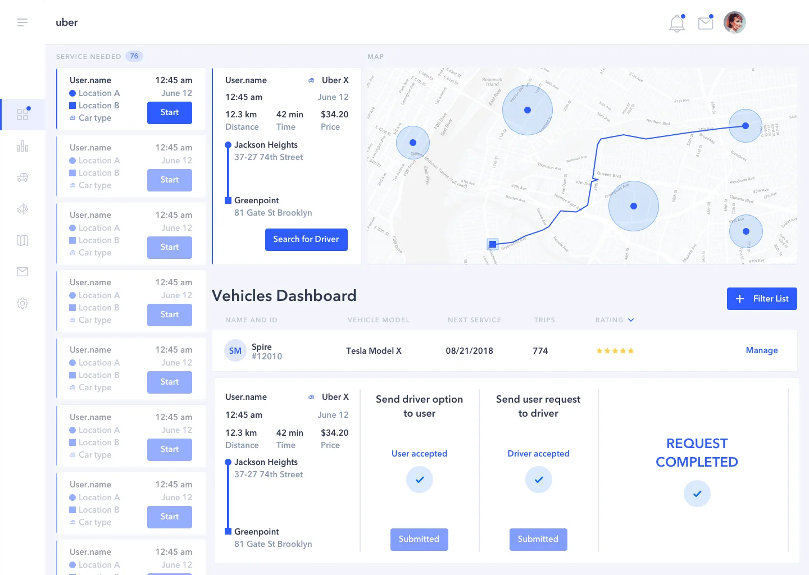Click the 76 service needed badge
809x575 pixels.
click(134, 56)
